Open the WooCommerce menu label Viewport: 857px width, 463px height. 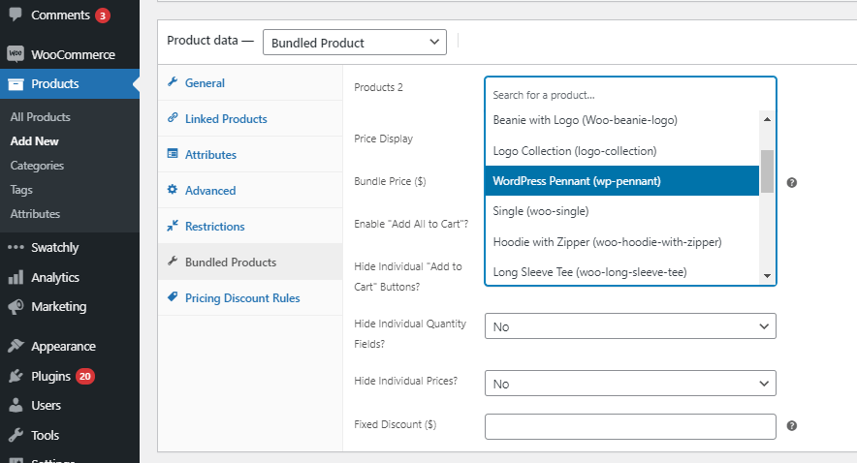73,54
